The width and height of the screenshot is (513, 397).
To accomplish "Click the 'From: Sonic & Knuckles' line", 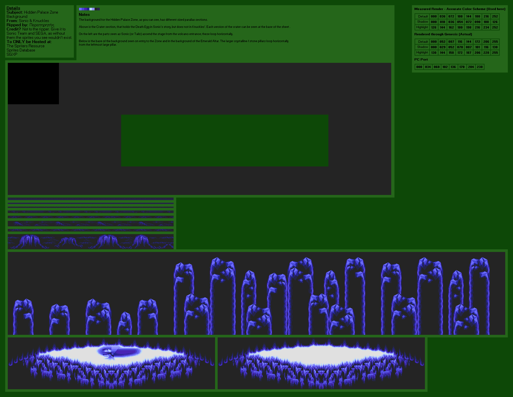I will click(28, 21).
